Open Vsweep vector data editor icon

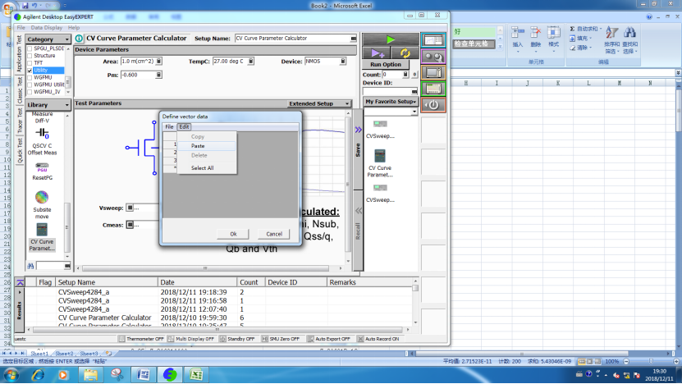tap(130, 208)
